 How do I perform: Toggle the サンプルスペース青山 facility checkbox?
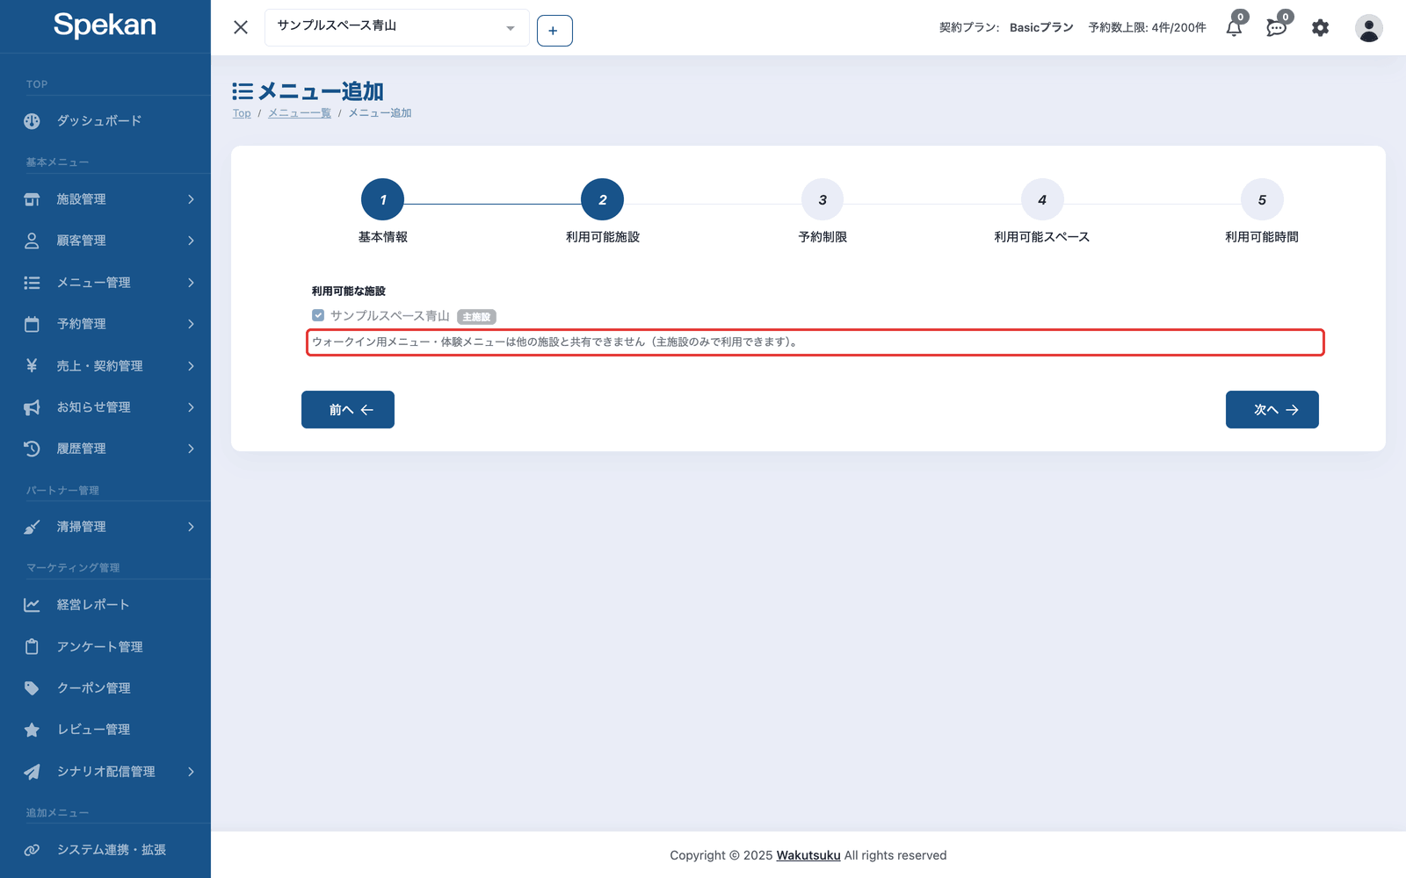click(318, 315)
